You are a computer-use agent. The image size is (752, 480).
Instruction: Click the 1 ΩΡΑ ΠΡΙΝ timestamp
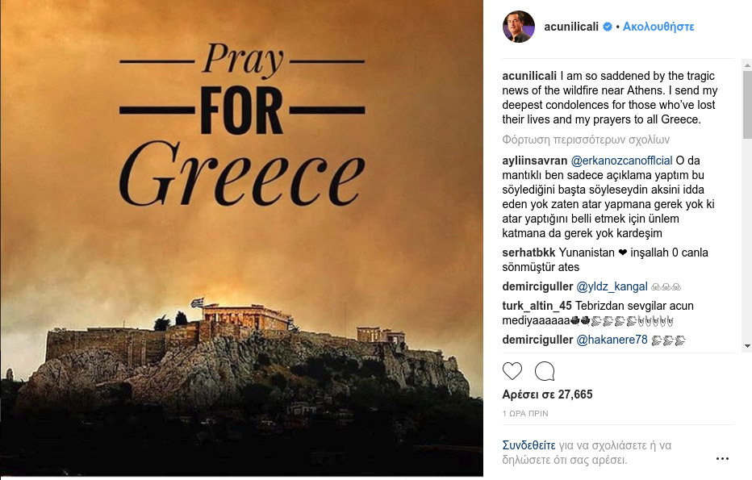pyautogui.click(x=525, y=413)
